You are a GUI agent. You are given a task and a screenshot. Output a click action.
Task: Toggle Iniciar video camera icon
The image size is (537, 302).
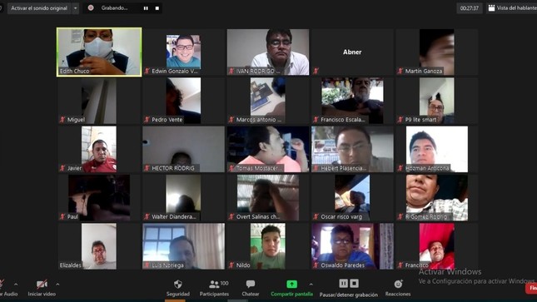(x=42, y=284)
